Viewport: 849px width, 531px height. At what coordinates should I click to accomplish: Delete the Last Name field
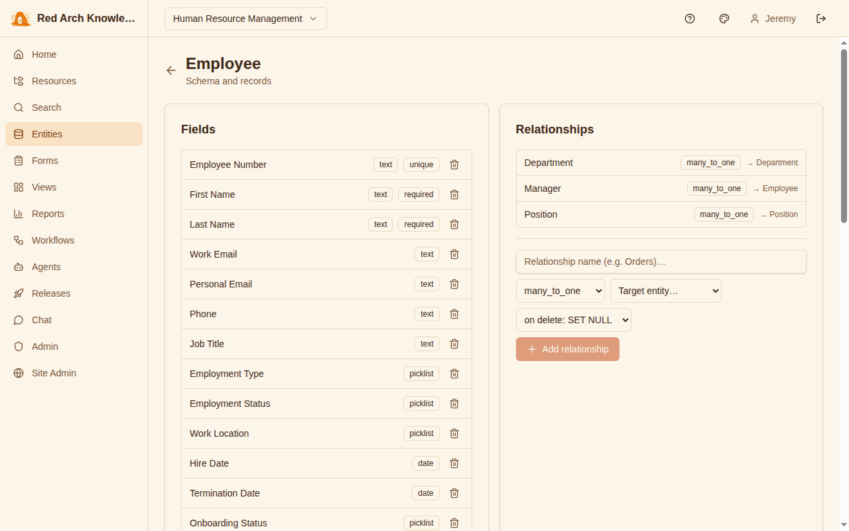[x=454, y=224]
